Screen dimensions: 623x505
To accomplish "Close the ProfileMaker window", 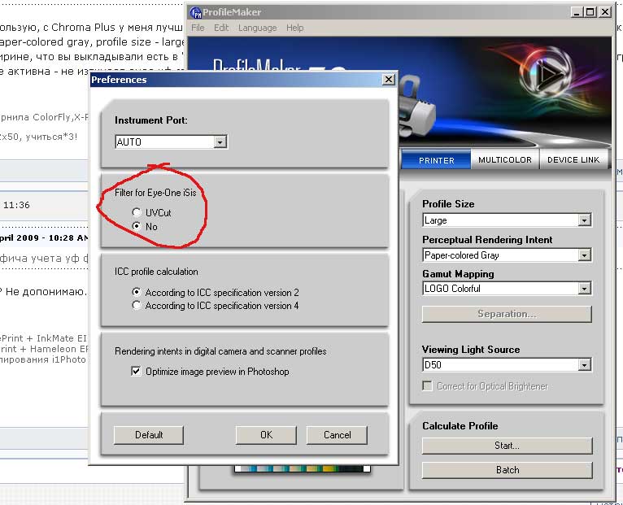I will [x=605, y=12].
